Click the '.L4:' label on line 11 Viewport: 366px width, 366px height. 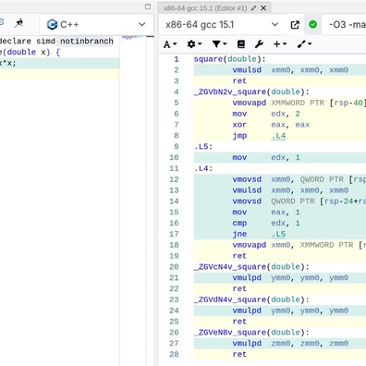203,168
